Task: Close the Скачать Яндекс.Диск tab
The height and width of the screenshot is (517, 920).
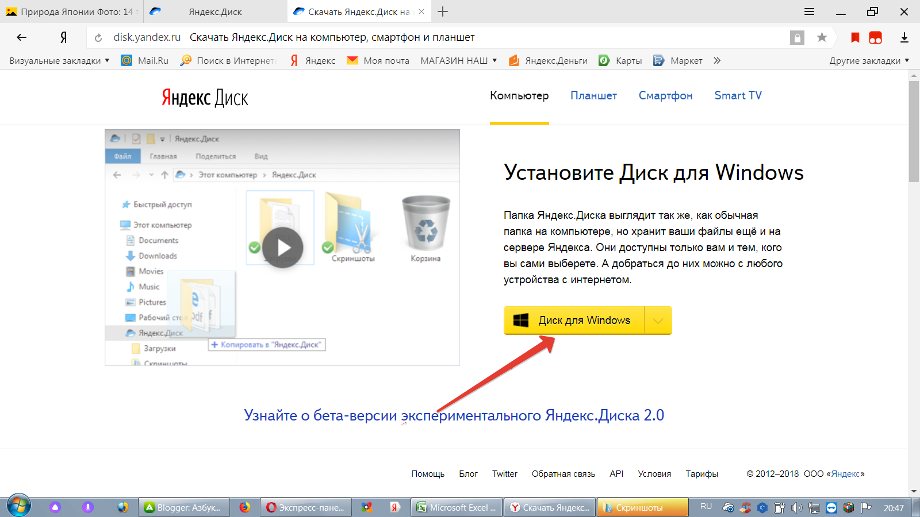Action: tap(421, 11)
